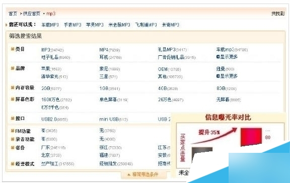Click the red bar in 信息曝光率对比 chart
Image resolution: width=290 pixels, height=183 pixels.
coord(251,137)
